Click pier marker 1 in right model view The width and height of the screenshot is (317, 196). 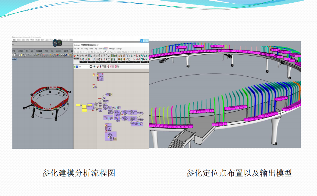[188, 66]
